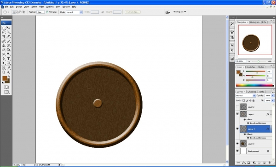Select the Eyedropper tool
Viewport: 276px width, 167px height.
[8, 68]
